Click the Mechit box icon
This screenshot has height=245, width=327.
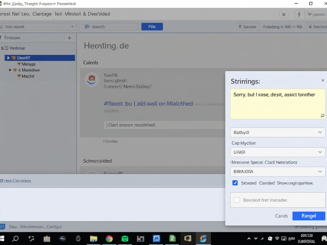point(19,76)
